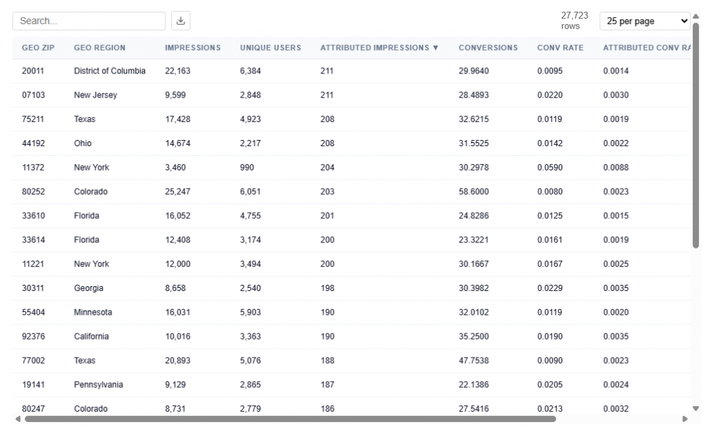Screen dimensions: 710x431
Task: Click inside the Search input field
Action: (x=89, y=21)
